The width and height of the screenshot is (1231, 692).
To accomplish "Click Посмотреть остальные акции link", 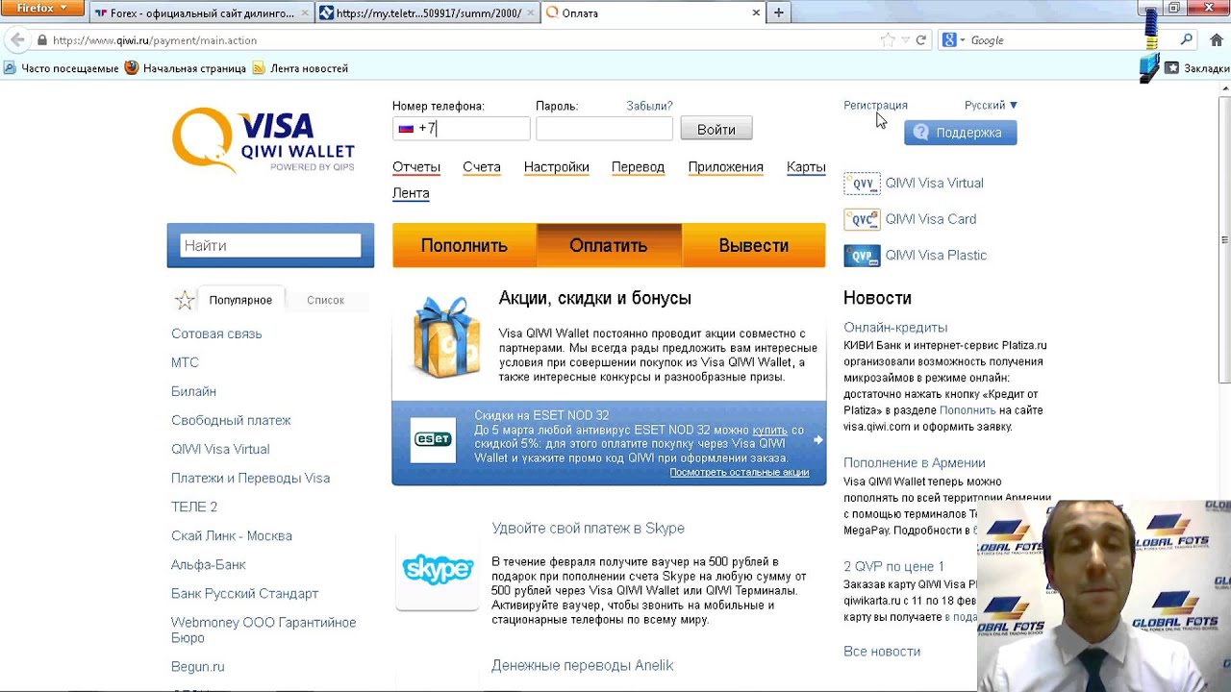I will point(740,472).
